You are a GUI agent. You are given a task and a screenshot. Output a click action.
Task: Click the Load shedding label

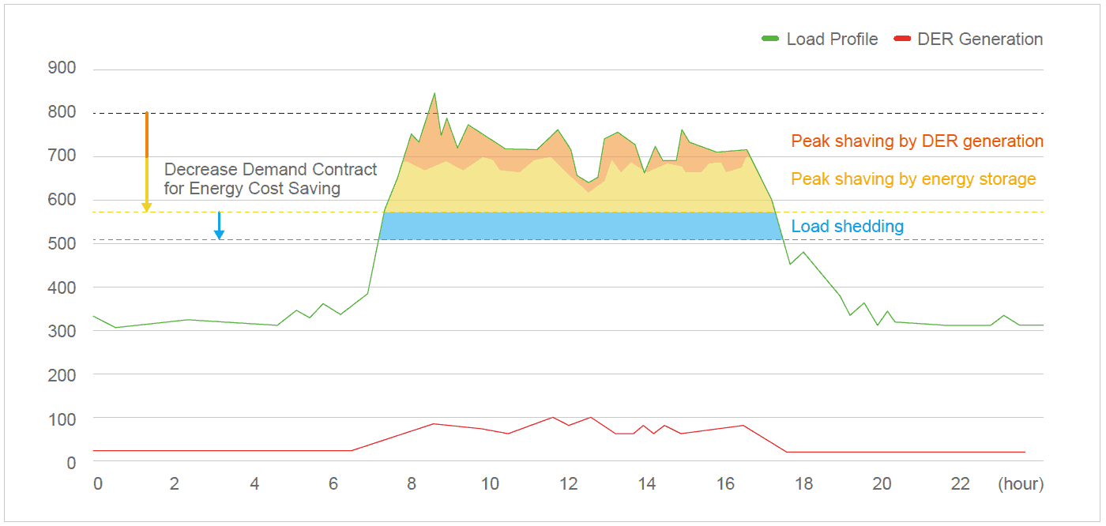click(847, 227)
